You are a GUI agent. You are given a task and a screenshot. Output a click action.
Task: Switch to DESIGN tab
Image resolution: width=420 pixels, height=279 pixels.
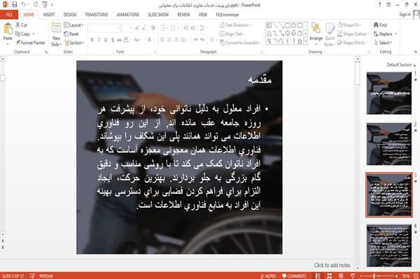click(x=70, y=15)
